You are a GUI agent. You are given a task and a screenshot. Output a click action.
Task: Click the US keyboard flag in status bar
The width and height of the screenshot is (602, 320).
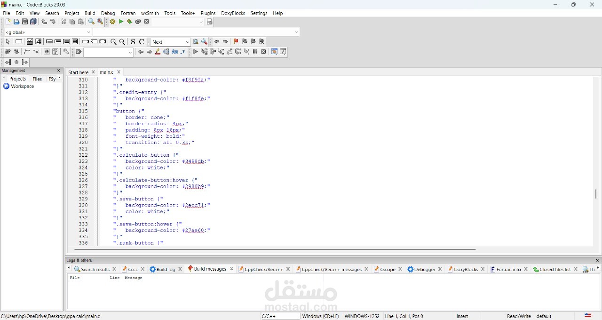[x=588, y=316]
